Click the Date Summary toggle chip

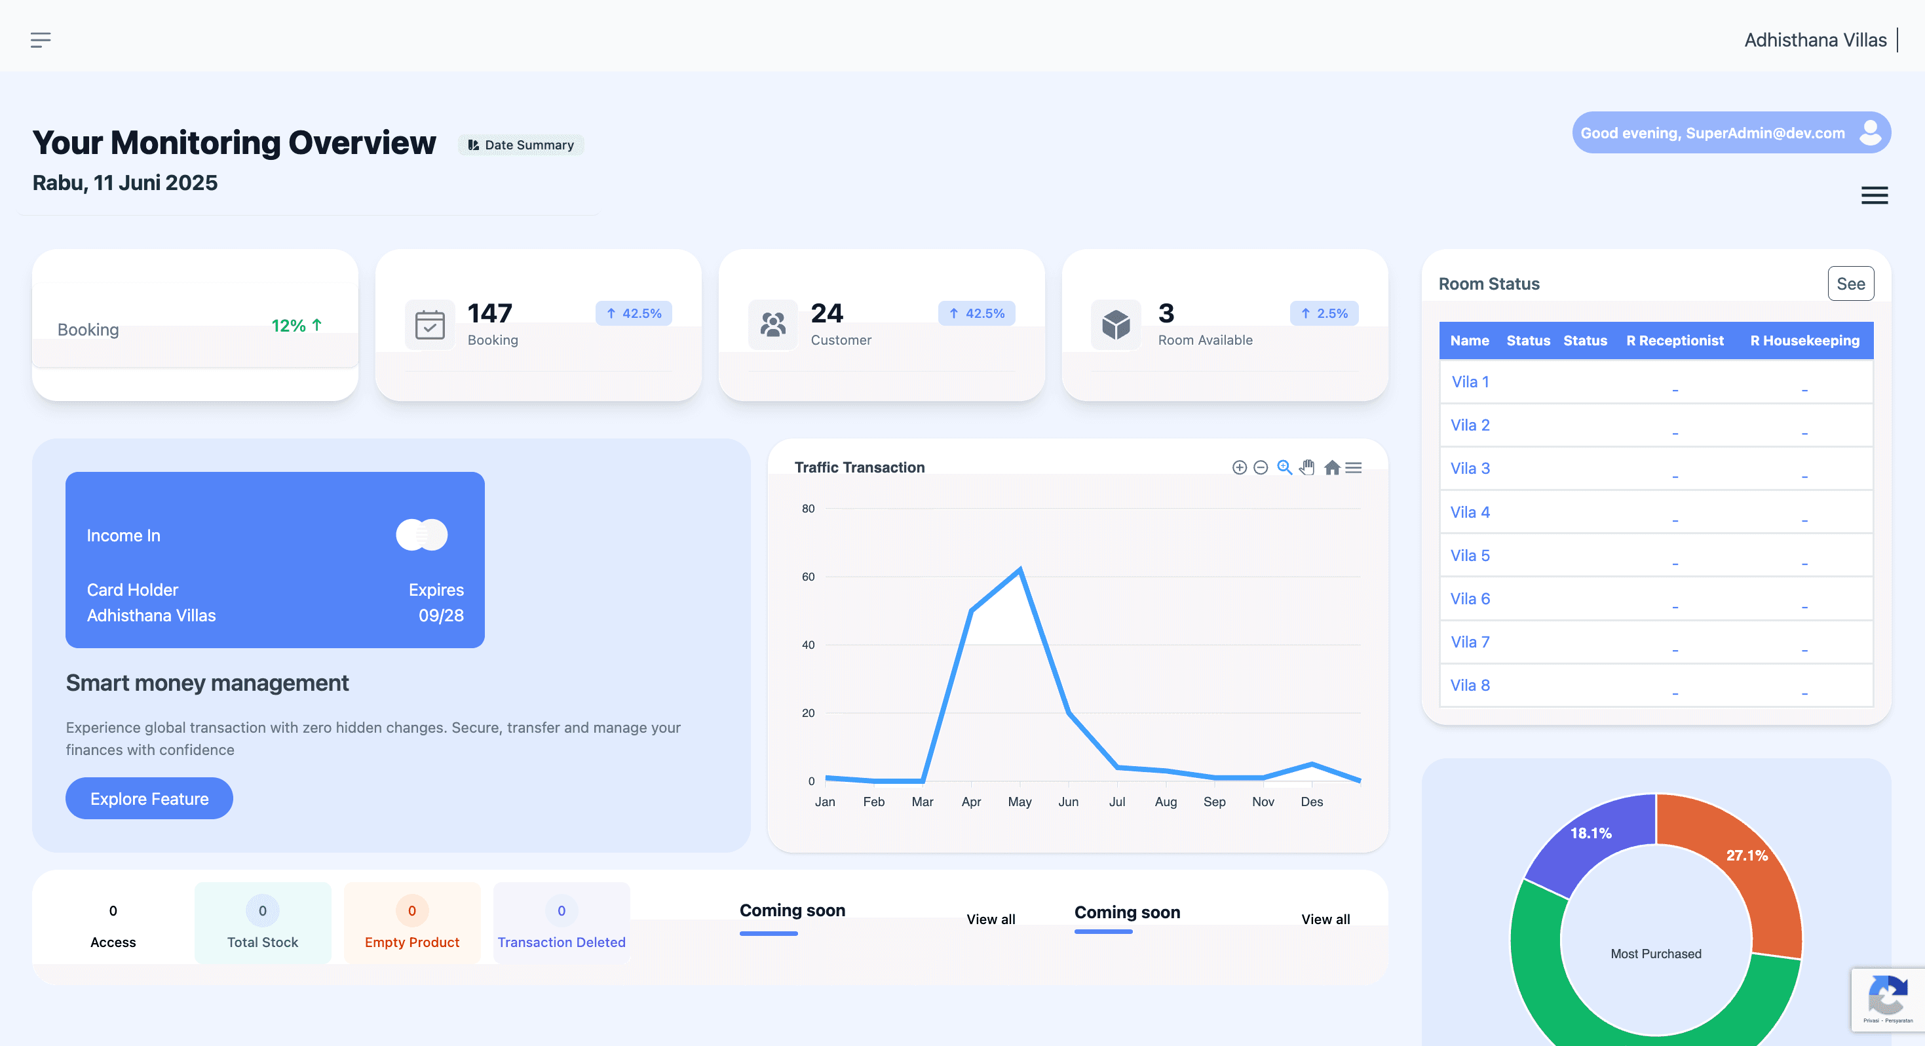tap(521, 144)
